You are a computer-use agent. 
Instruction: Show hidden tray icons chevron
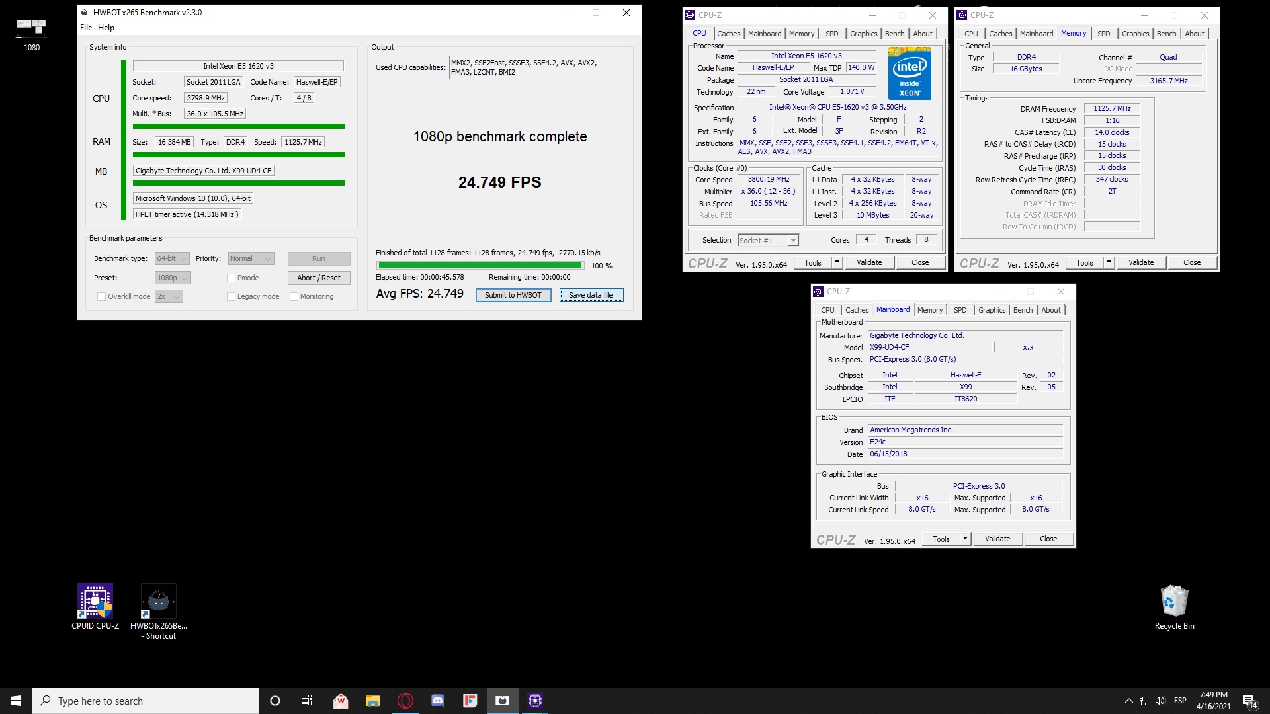(1128, 701)
